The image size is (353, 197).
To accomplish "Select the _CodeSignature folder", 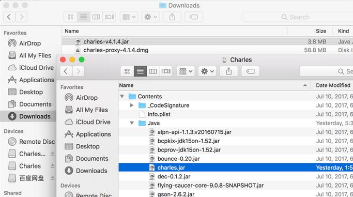I will (x=236, y=105).
